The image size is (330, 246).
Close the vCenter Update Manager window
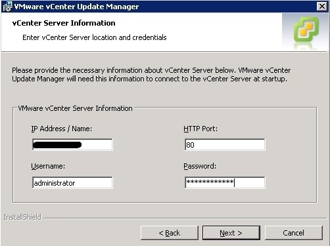click(x=322, y=7)
